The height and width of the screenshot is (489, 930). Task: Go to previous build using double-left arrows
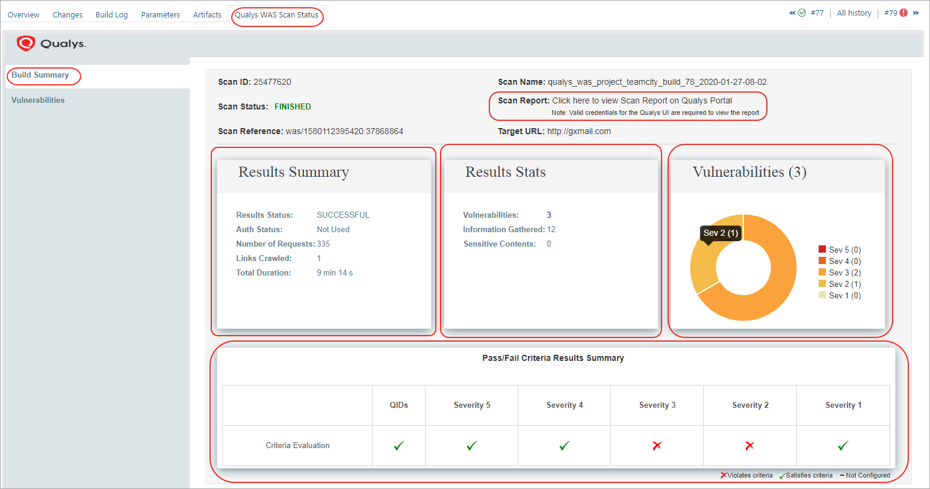pyautogui.click(x=792, y=13)
